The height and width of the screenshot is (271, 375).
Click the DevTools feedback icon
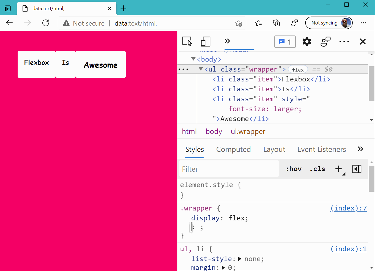[x=325, y=42]
